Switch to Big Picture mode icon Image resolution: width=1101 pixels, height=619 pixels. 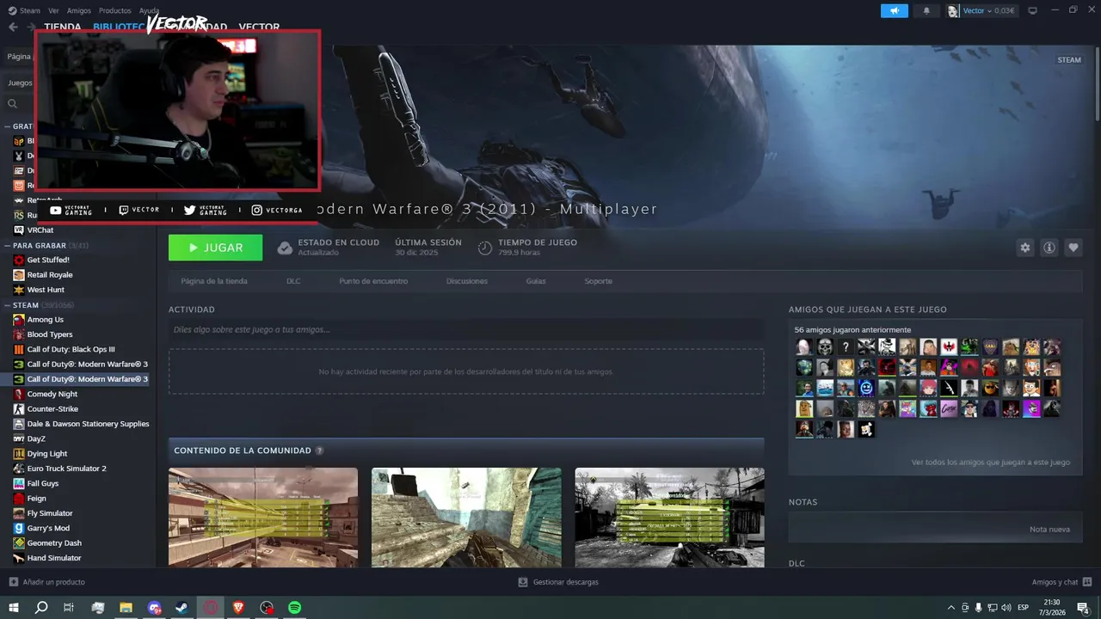coord(1032,10)
